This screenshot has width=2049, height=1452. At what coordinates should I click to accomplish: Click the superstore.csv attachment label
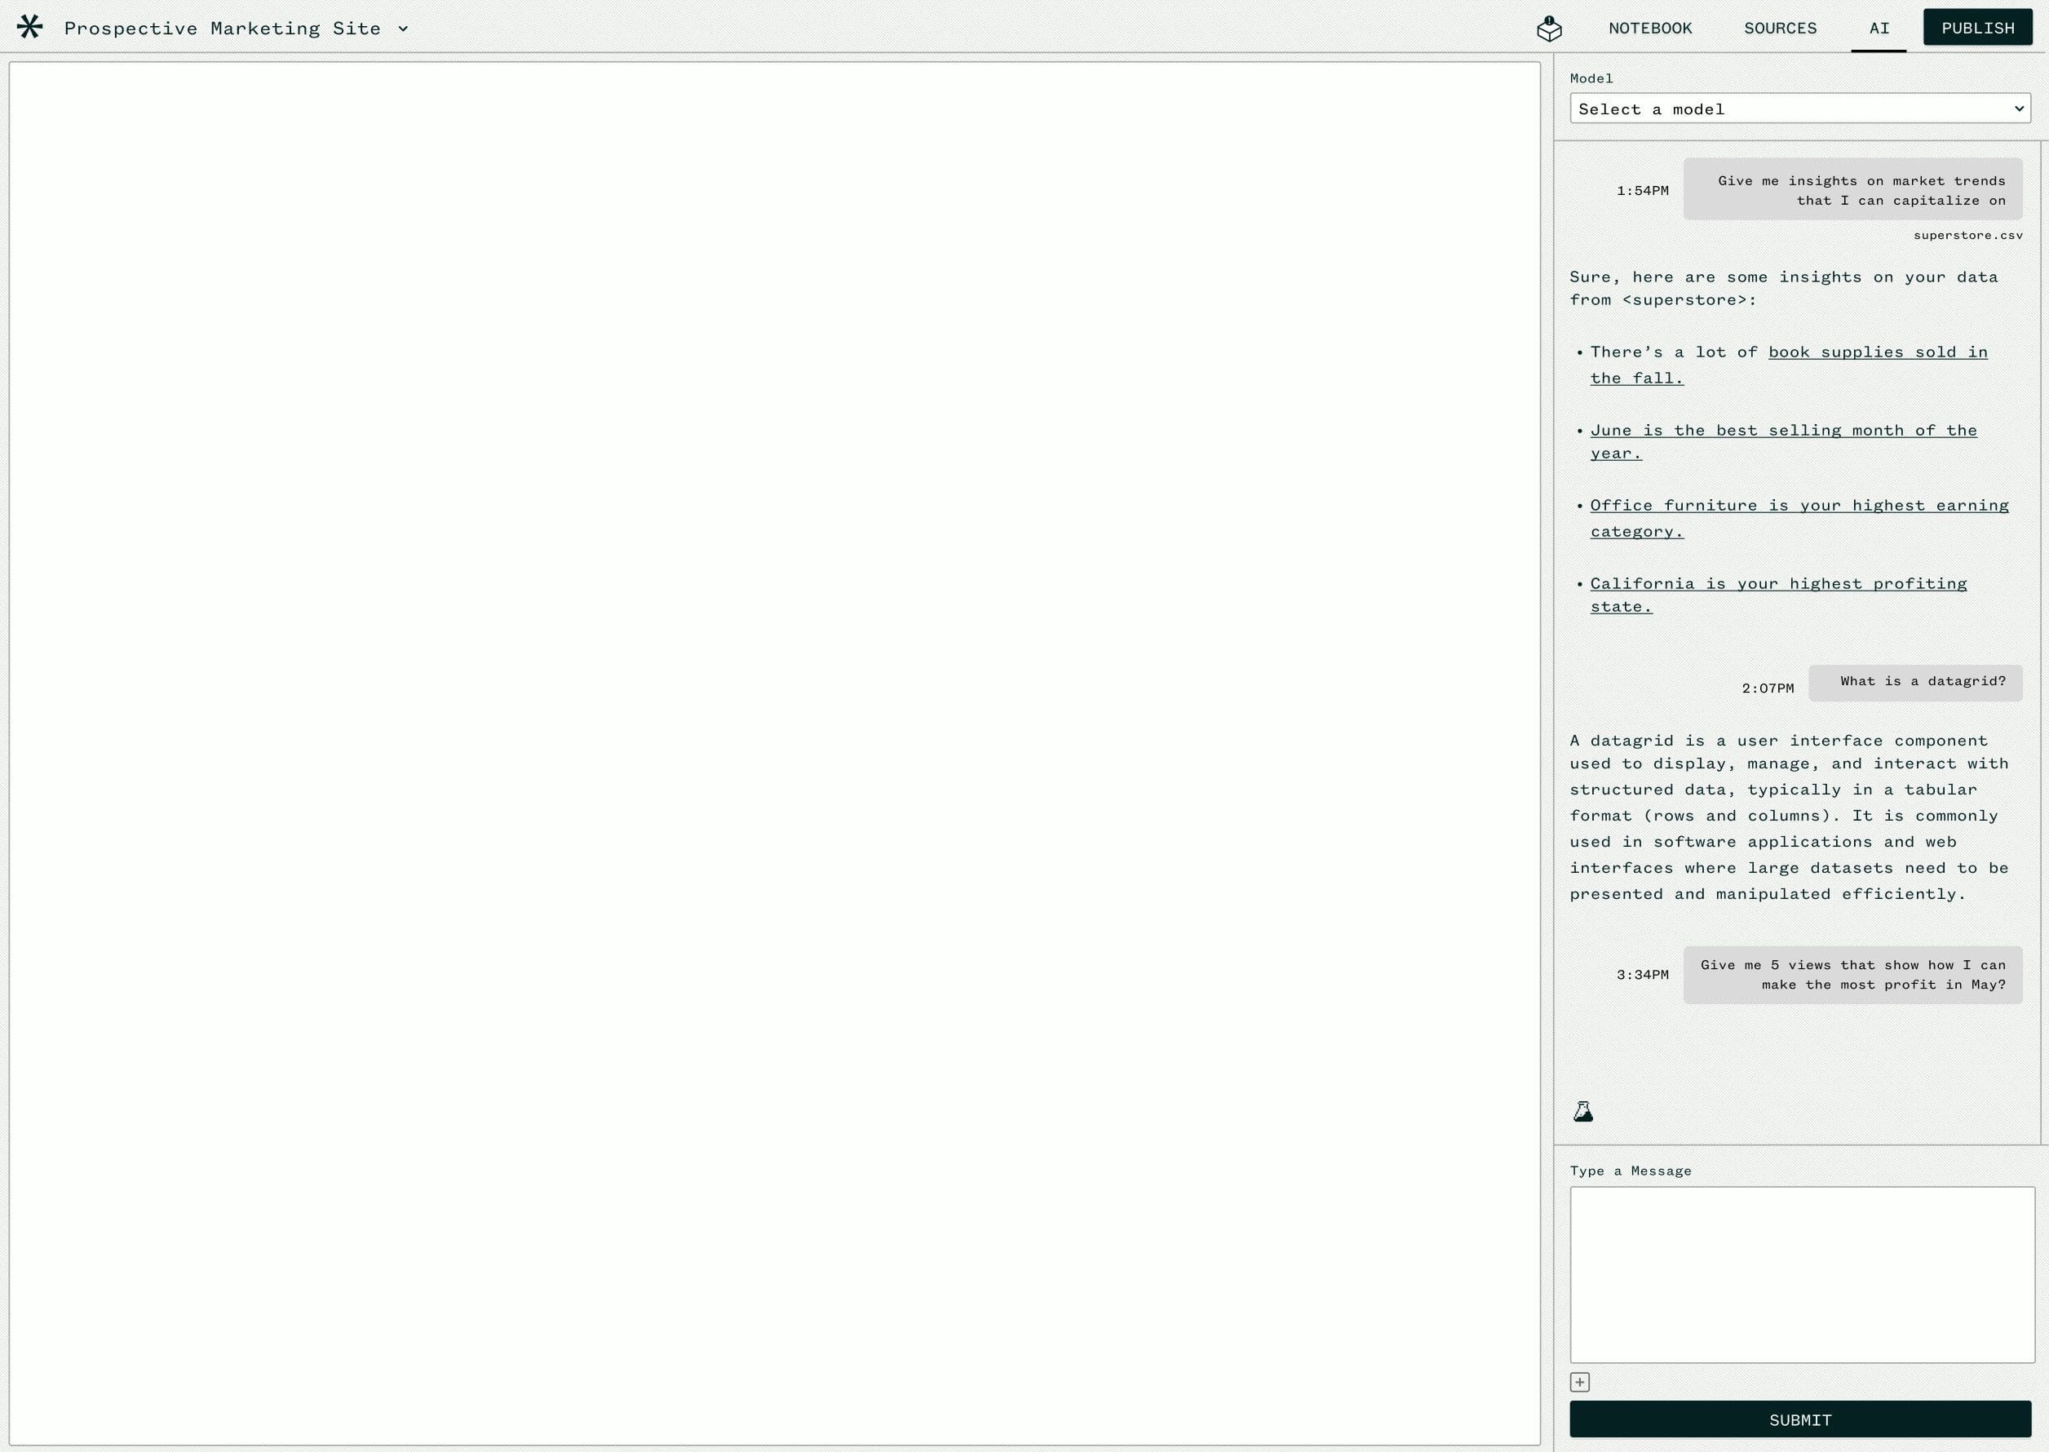coord(1967,235)
